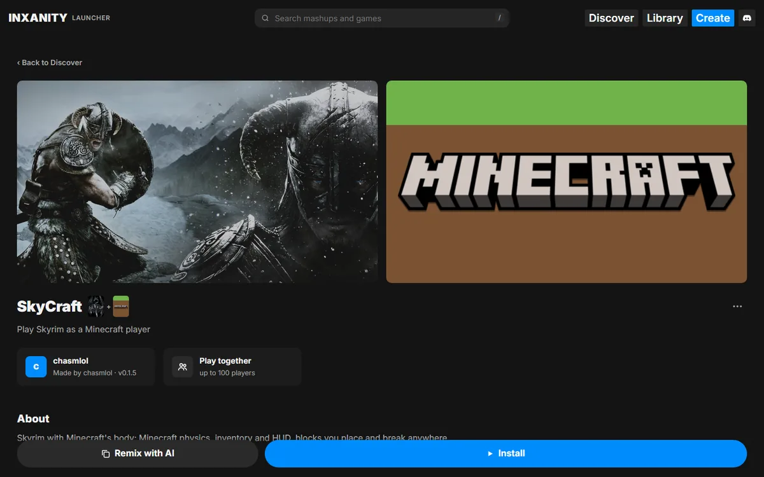Click the search magnifier icon
The height and width of the screenshot is (477, 764).
click(265, 18)
